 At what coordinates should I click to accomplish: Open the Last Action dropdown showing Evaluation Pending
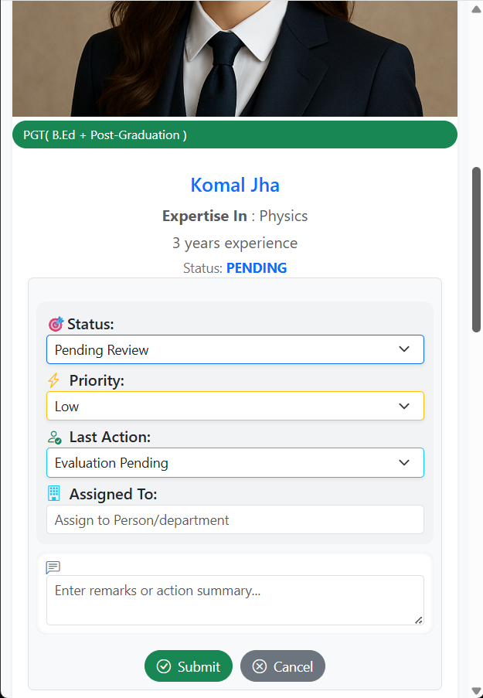pyautogui.click(x=235, y=463)
